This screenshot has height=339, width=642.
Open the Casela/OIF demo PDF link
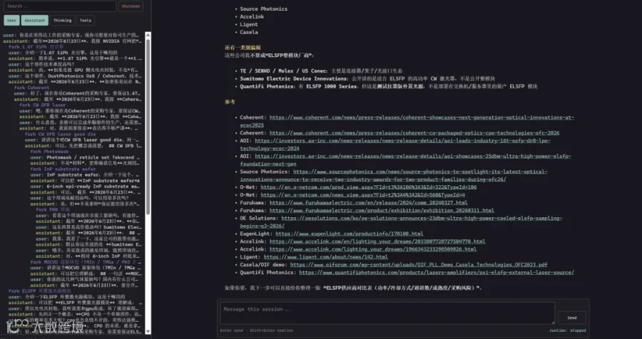pos(419,265)
